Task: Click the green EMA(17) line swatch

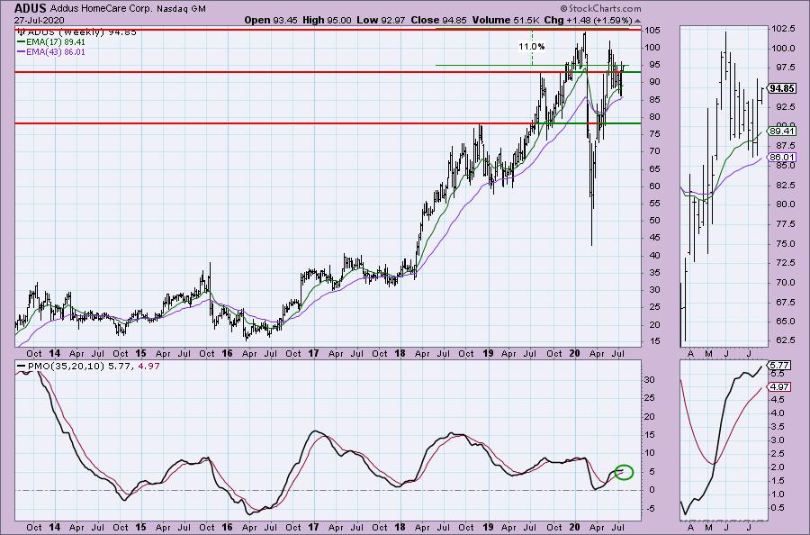Action: tap(22, 41)
